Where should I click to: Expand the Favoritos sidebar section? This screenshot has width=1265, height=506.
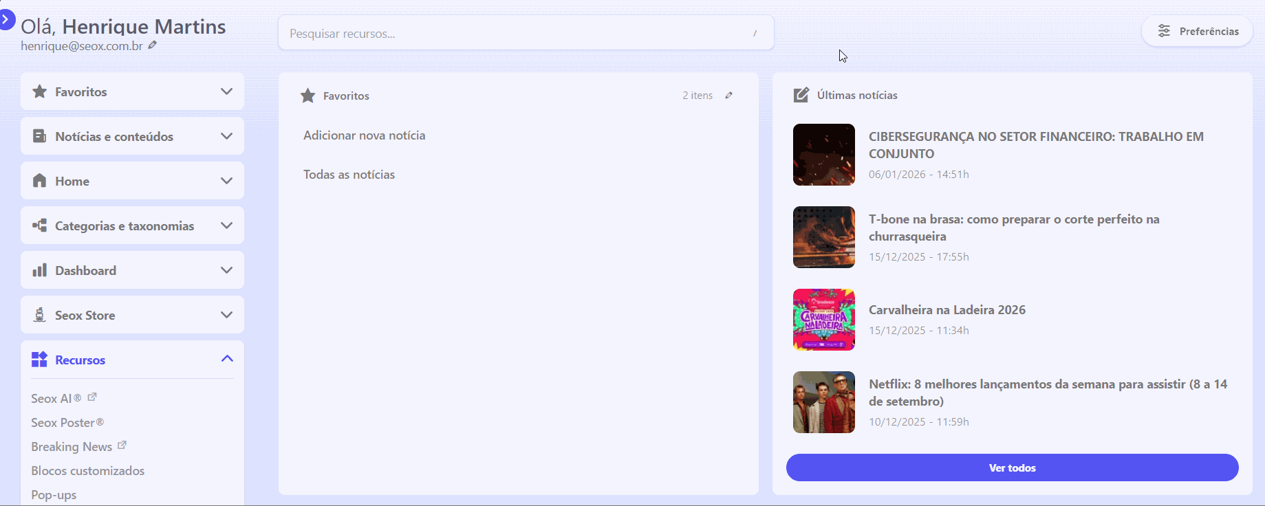(x=226, y=91)
